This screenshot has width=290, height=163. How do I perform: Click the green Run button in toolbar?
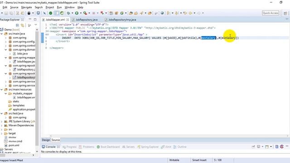pos(77,13)
